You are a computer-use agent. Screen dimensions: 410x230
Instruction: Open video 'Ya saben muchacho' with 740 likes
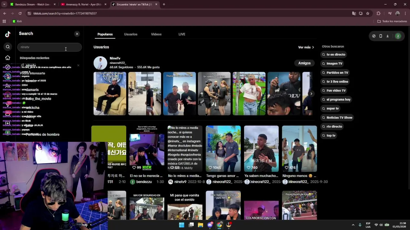tap(261, 149)
